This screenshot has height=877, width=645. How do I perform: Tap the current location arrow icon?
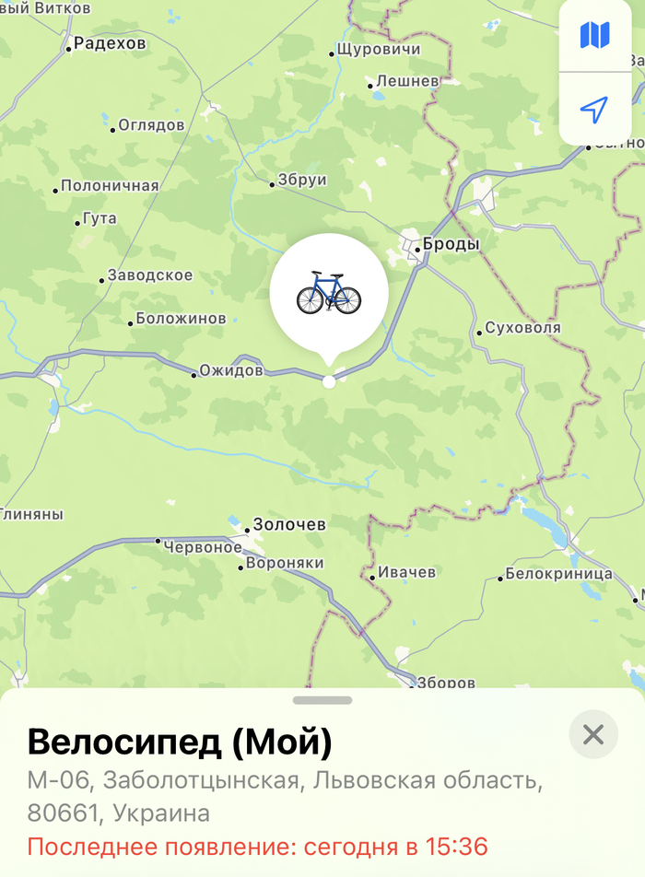click(594, 109)
